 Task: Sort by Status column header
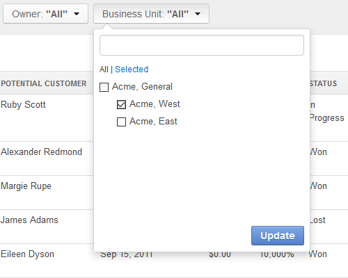coord(324,83)
